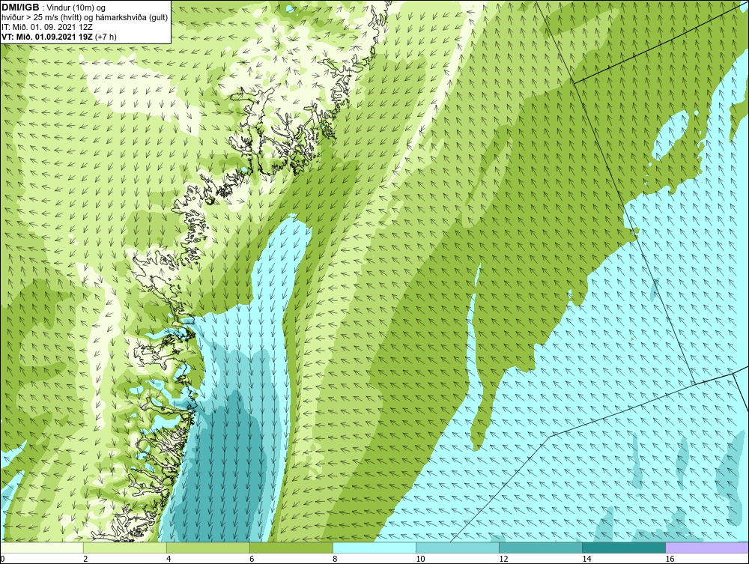
Task: Click the 2–4 m/s light green legend swatch
Action: pyautogui.click(x=125, y=548)
